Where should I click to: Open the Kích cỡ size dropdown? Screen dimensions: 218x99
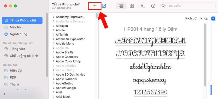(207, 18)
